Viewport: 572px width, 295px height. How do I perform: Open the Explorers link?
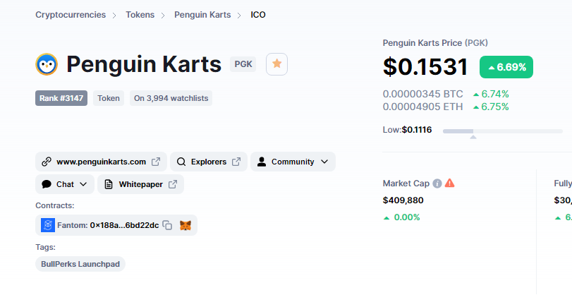(x=209, y=162)
